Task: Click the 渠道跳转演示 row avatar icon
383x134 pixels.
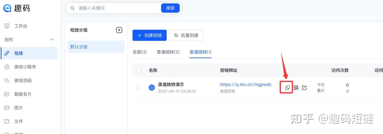Action: pyautogui.click(x=152, y=88)
